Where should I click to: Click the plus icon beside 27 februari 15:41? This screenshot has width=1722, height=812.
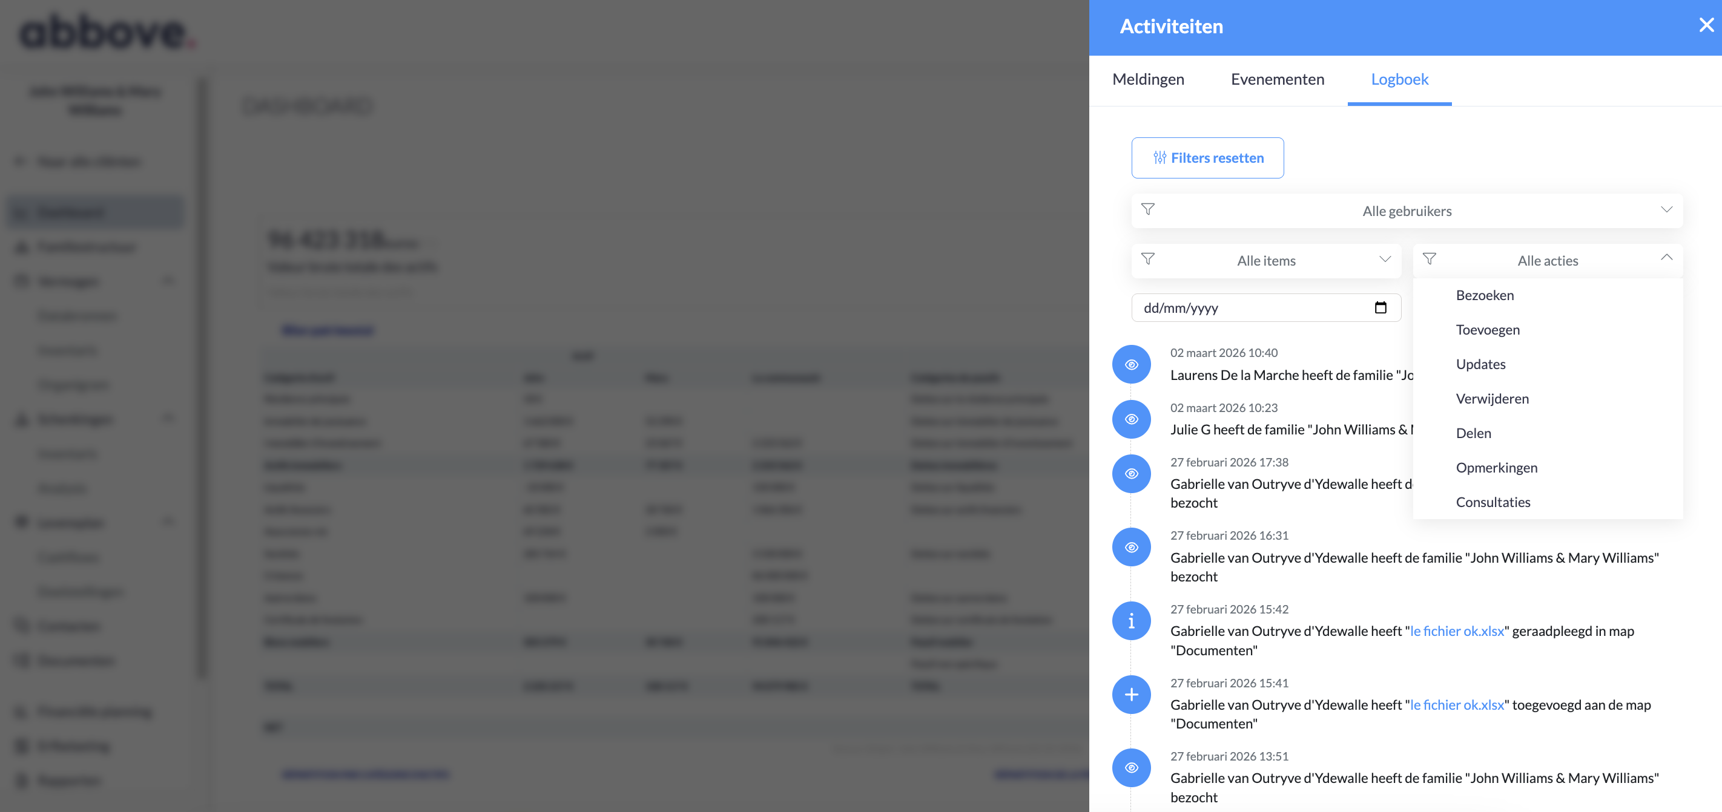(x=1131, y=695)
